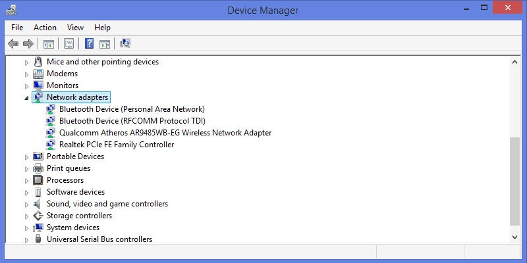This screenshot has height=263, width=527.
Task: Click the Action Pane toggle toolbar icon
Action: 105,43
